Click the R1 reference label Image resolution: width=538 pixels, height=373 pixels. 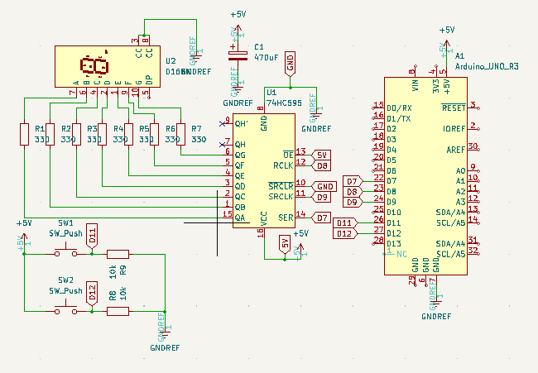click(x=40, y=129)
